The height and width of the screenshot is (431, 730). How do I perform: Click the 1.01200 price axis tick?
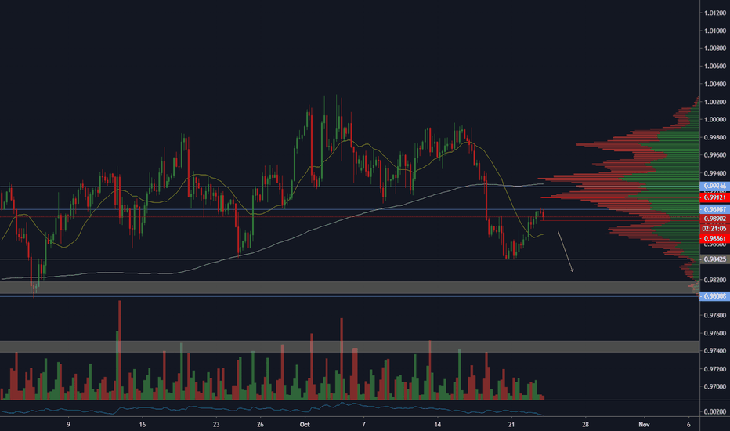pos(715,13)
